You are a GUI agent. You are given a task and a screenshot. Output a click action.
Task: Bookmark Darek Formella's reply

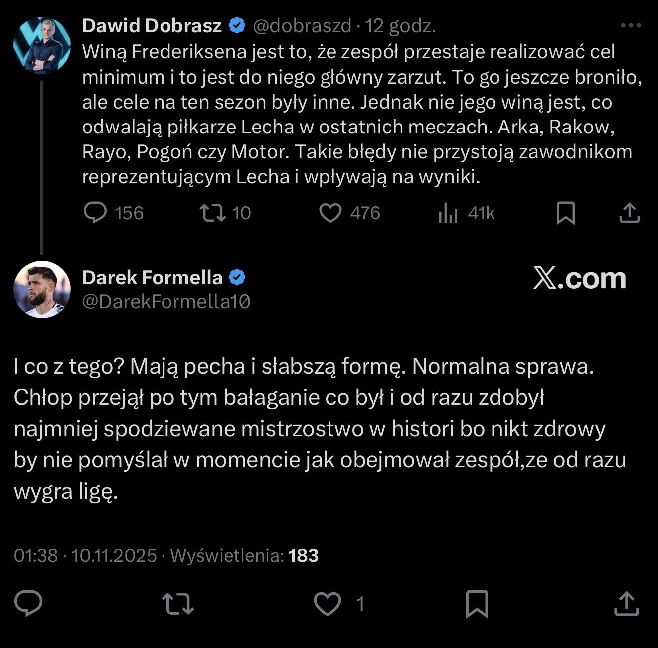pyautogui.click(x=477, y=604)
